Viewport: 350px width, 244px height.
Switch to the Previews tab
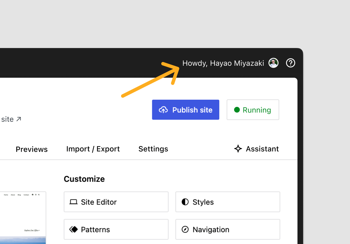tap(32, 149)
